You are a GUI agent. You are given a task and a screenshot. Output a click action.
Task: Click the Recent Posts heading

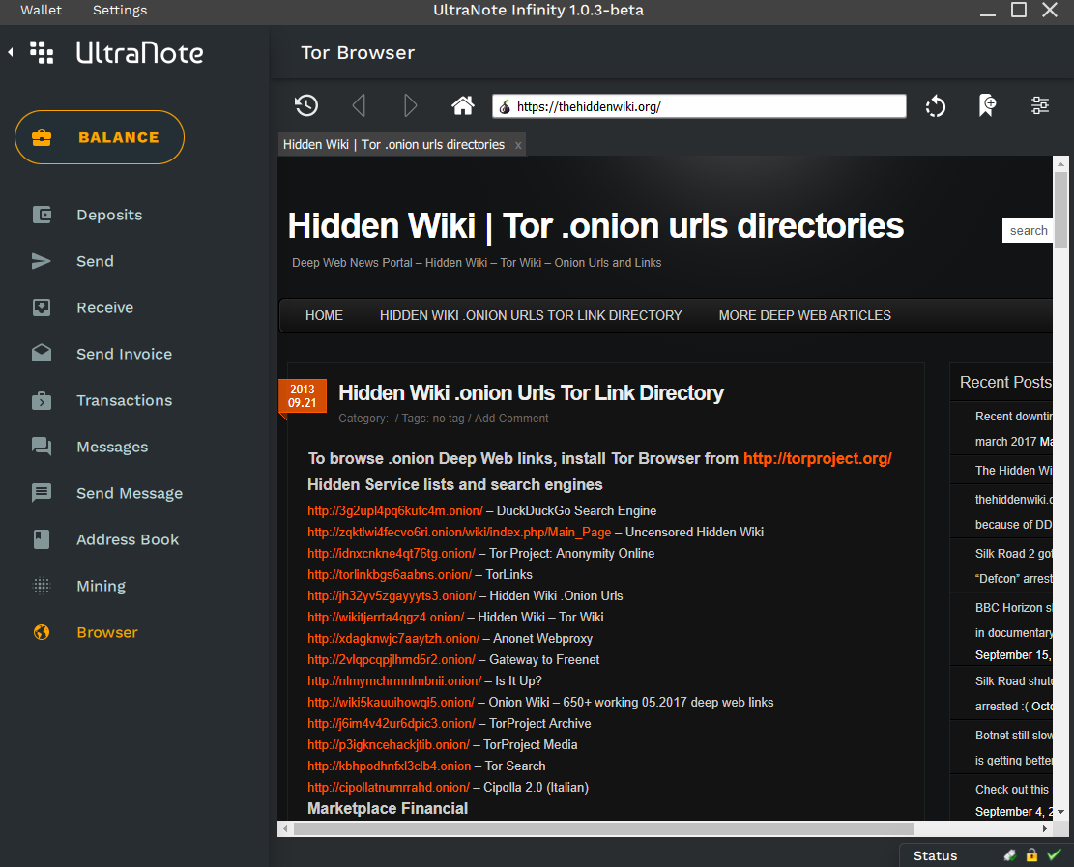[x=1005, y=382]
